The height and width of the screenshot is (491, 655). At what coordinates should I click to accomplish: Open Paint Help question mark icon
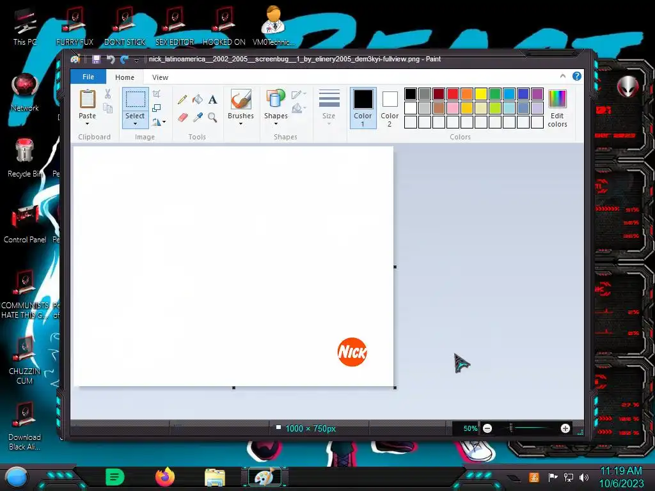point(577,76)
